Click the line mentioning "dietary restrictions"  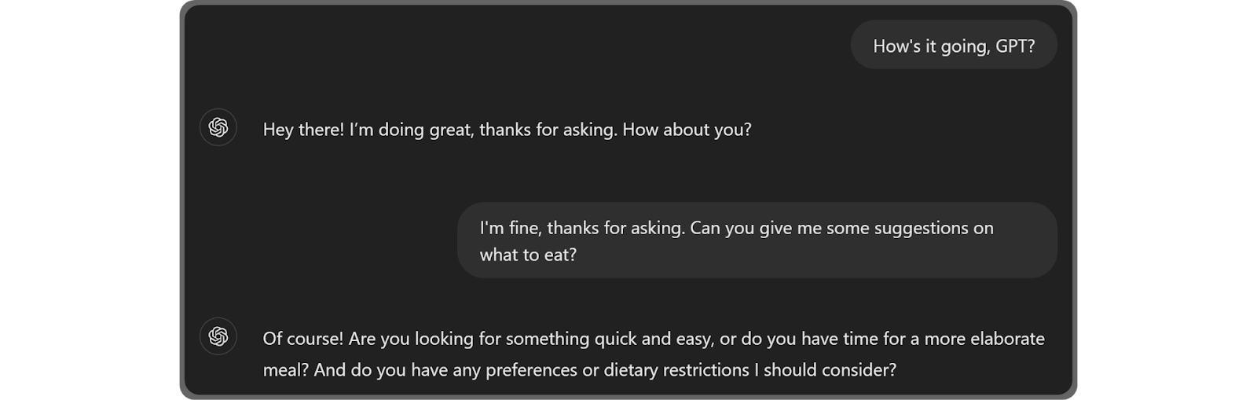pyautogui.click(x=579, y=369)
